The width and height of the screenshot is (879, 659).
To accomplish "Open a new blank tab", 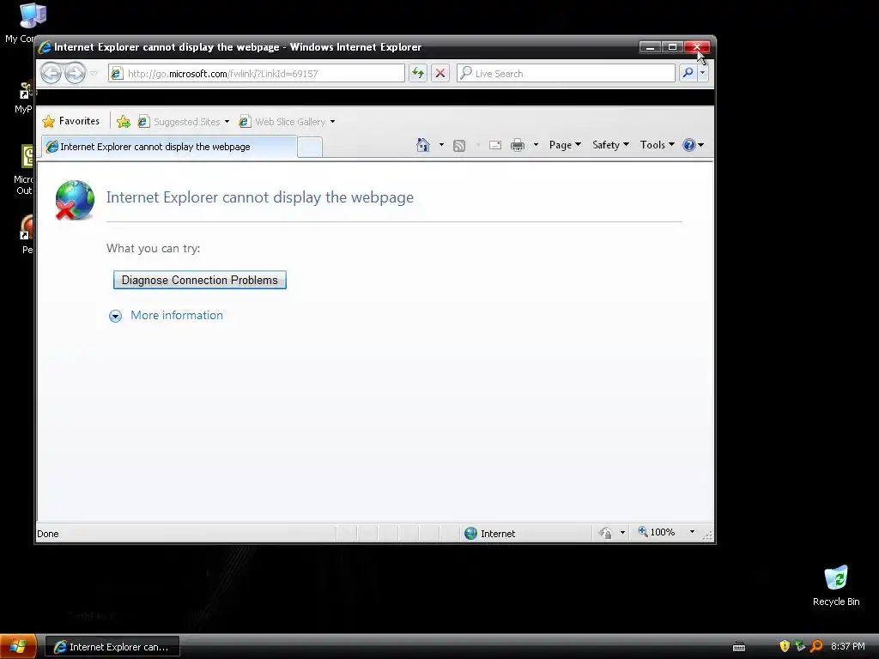I will pos(309,148).
